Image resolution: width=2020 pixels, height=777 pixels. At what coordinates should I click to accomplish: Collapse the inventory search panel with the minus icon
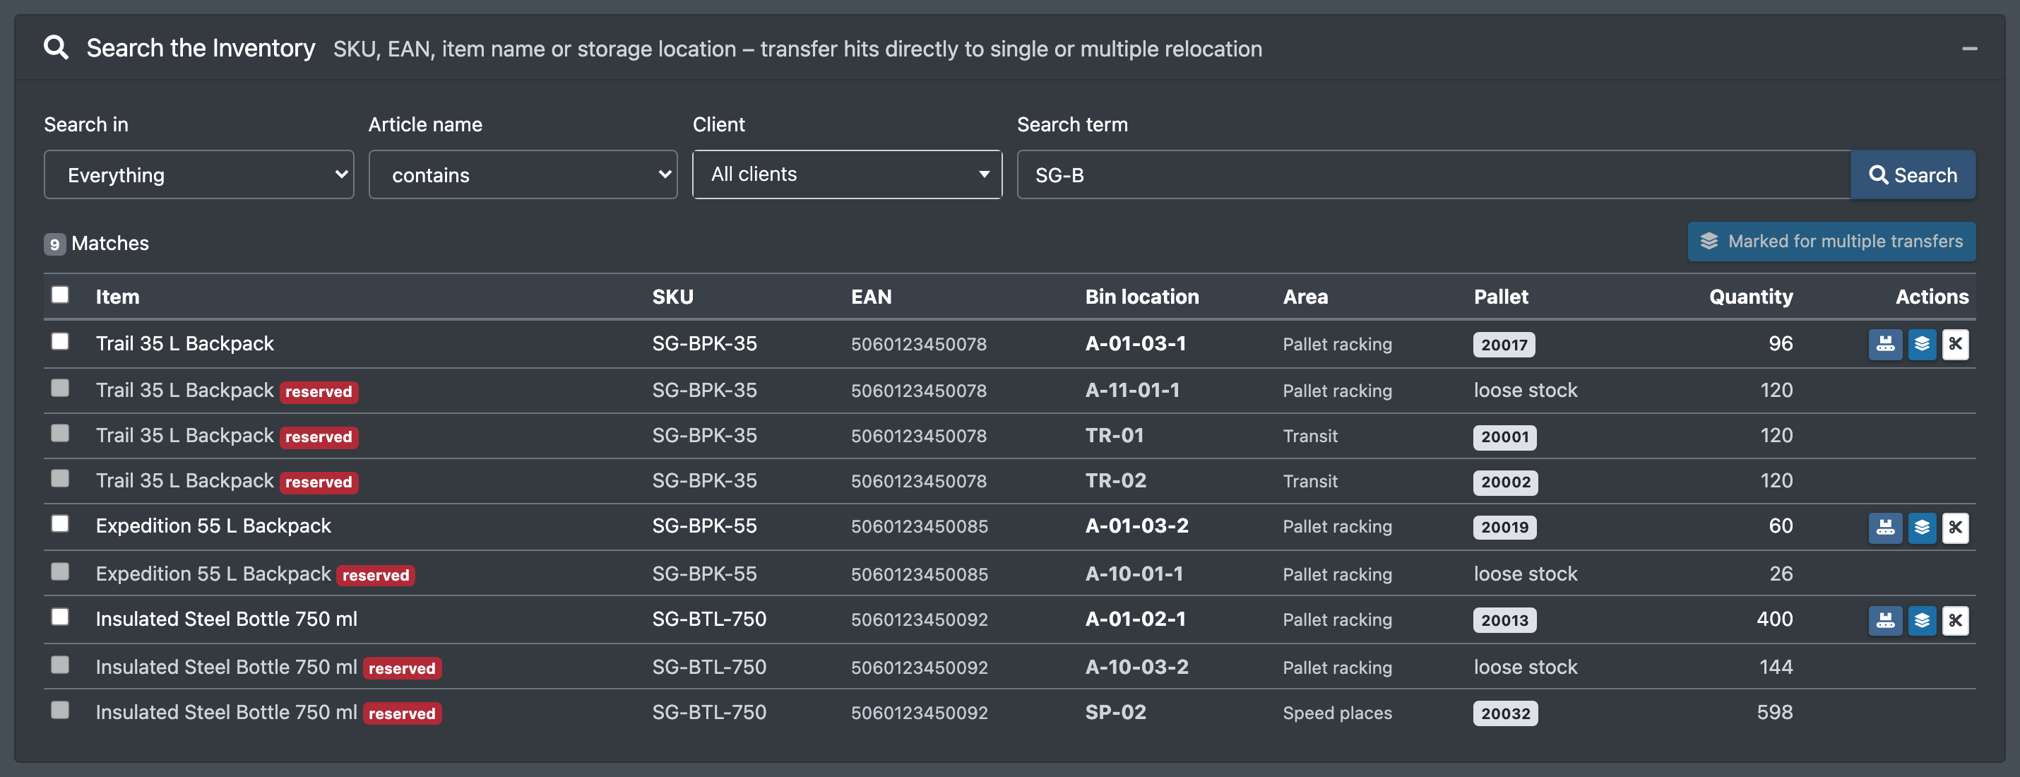tap(1969, 49)
